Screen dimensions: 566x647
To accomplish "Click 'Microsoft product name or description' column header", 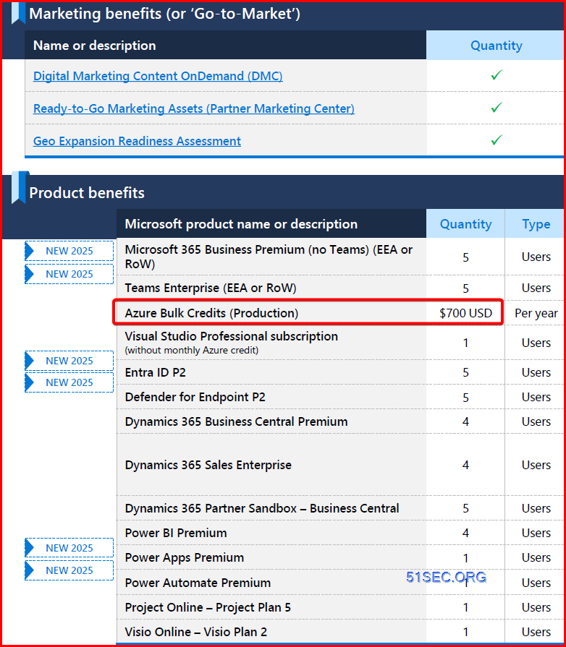I will tap(241, 224).
